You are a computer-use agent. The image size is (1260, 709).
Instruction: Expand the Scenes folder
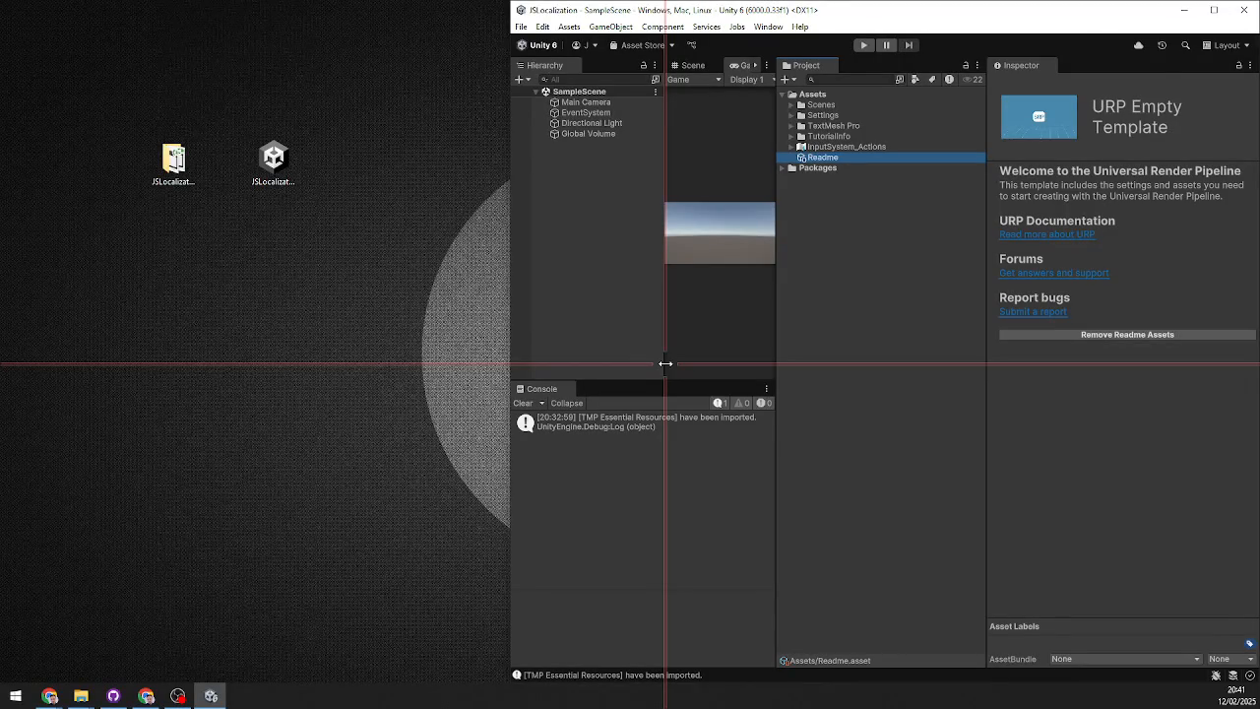tap(790, 105)
